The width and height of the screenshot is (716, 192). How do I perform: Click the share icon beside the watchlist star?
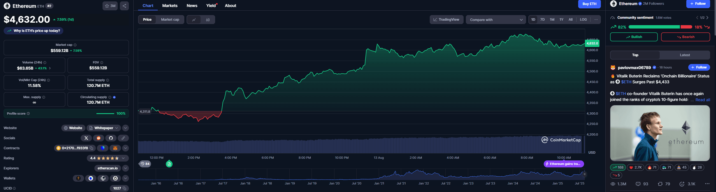[x=124, y=6]
